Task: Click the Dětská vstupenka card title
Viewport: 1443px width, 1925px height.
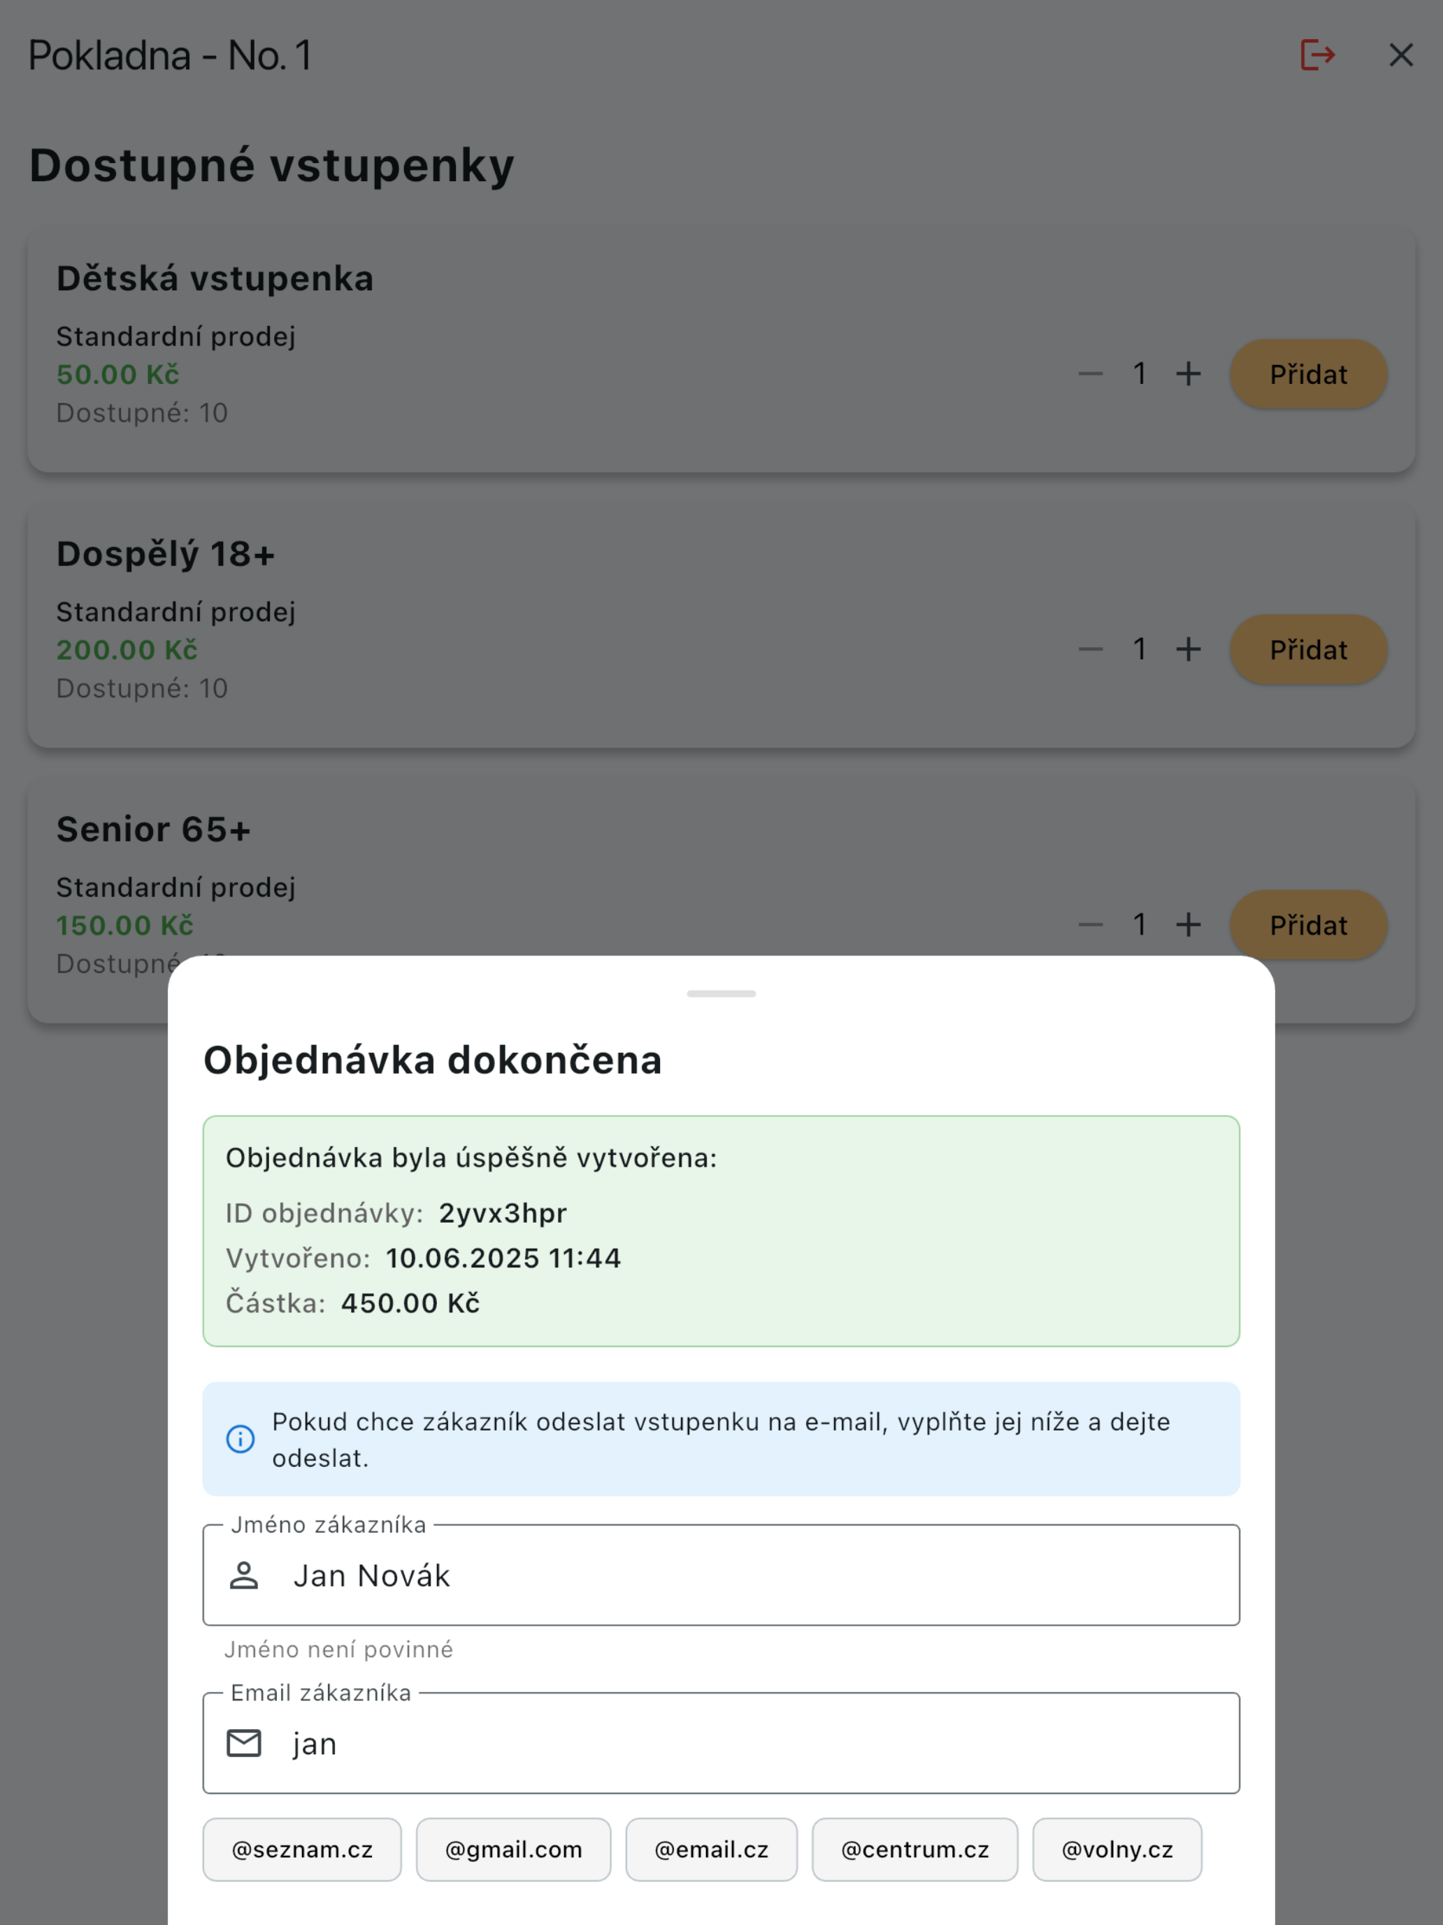Action: [x=215, y=278]
